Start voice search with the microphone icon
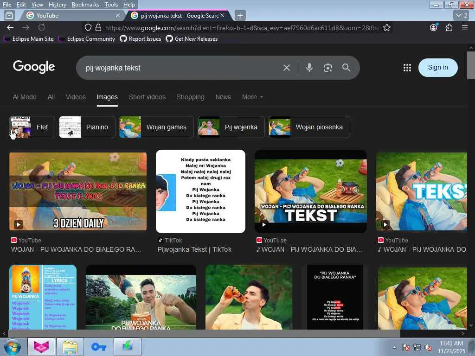 (309, 68)
